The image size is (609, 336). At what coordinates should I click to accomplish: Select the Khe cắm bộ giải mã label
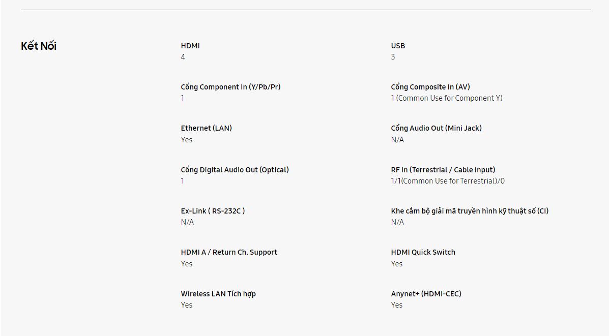(x=470, y=211)
